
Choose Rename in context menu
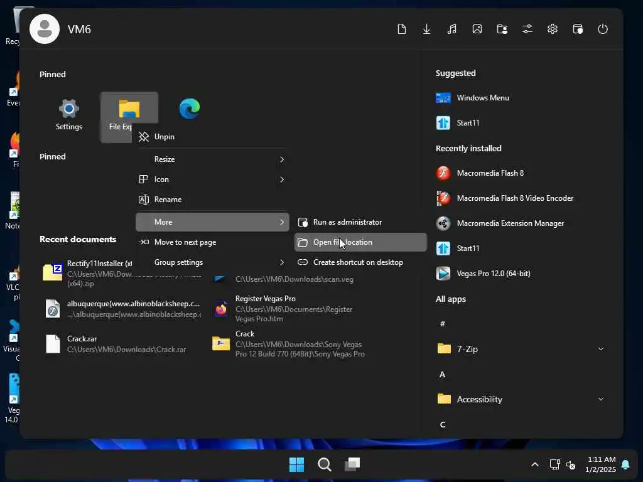click(212, 200)
